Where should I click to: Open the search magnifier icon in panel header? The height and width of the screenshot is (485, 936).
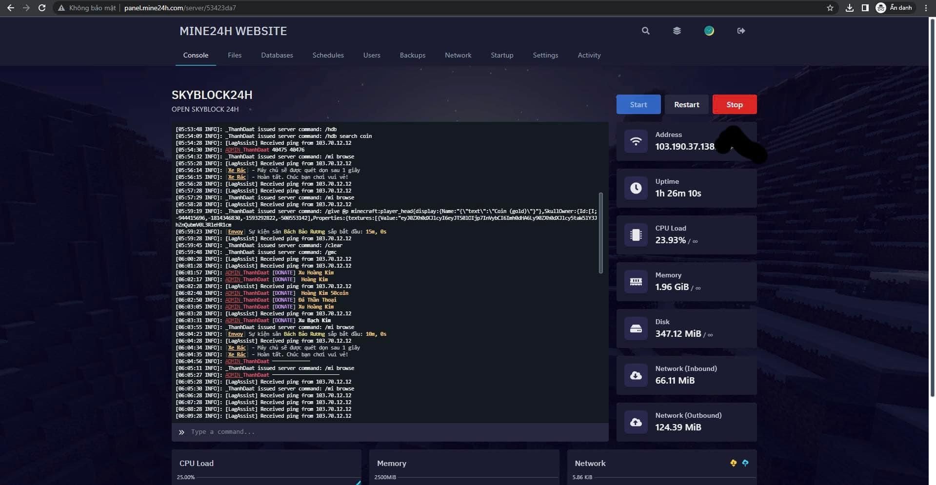pos(645,31)
